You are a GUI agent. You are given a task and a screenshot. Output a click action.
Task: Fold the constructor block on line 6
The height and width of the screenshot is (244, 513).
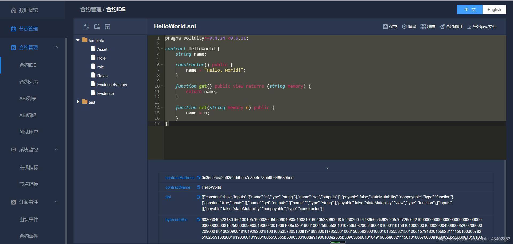(x=162, y=65)
